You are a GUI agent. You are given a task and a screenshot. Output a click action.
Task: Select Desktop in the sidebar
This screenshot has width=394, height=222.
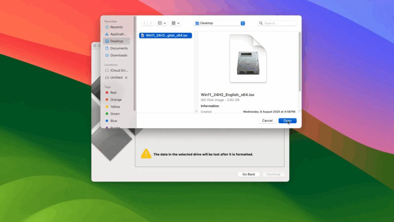[116, 41]
